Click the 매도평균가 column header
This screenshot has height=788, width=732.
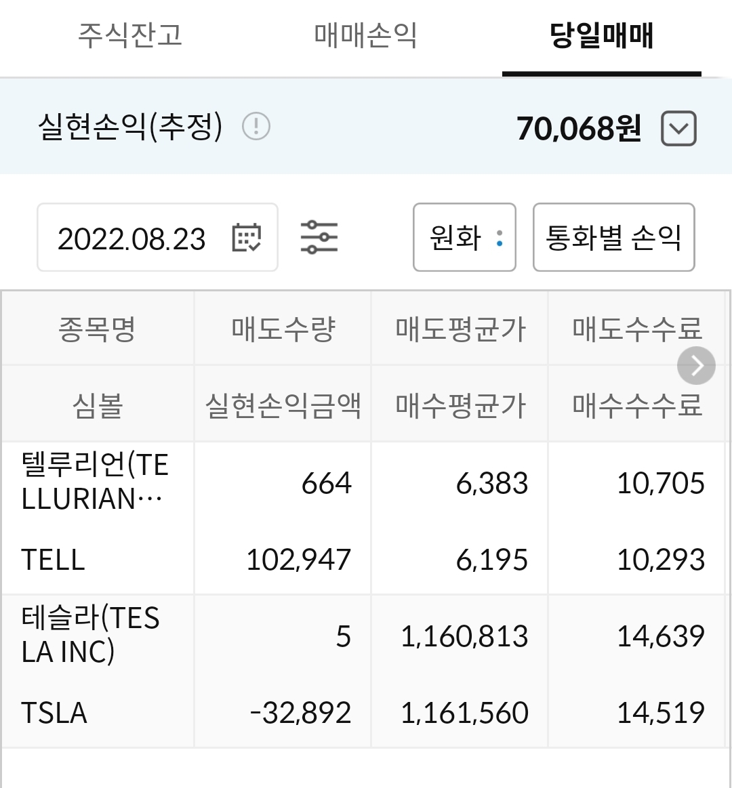click(x=460, y=329)
